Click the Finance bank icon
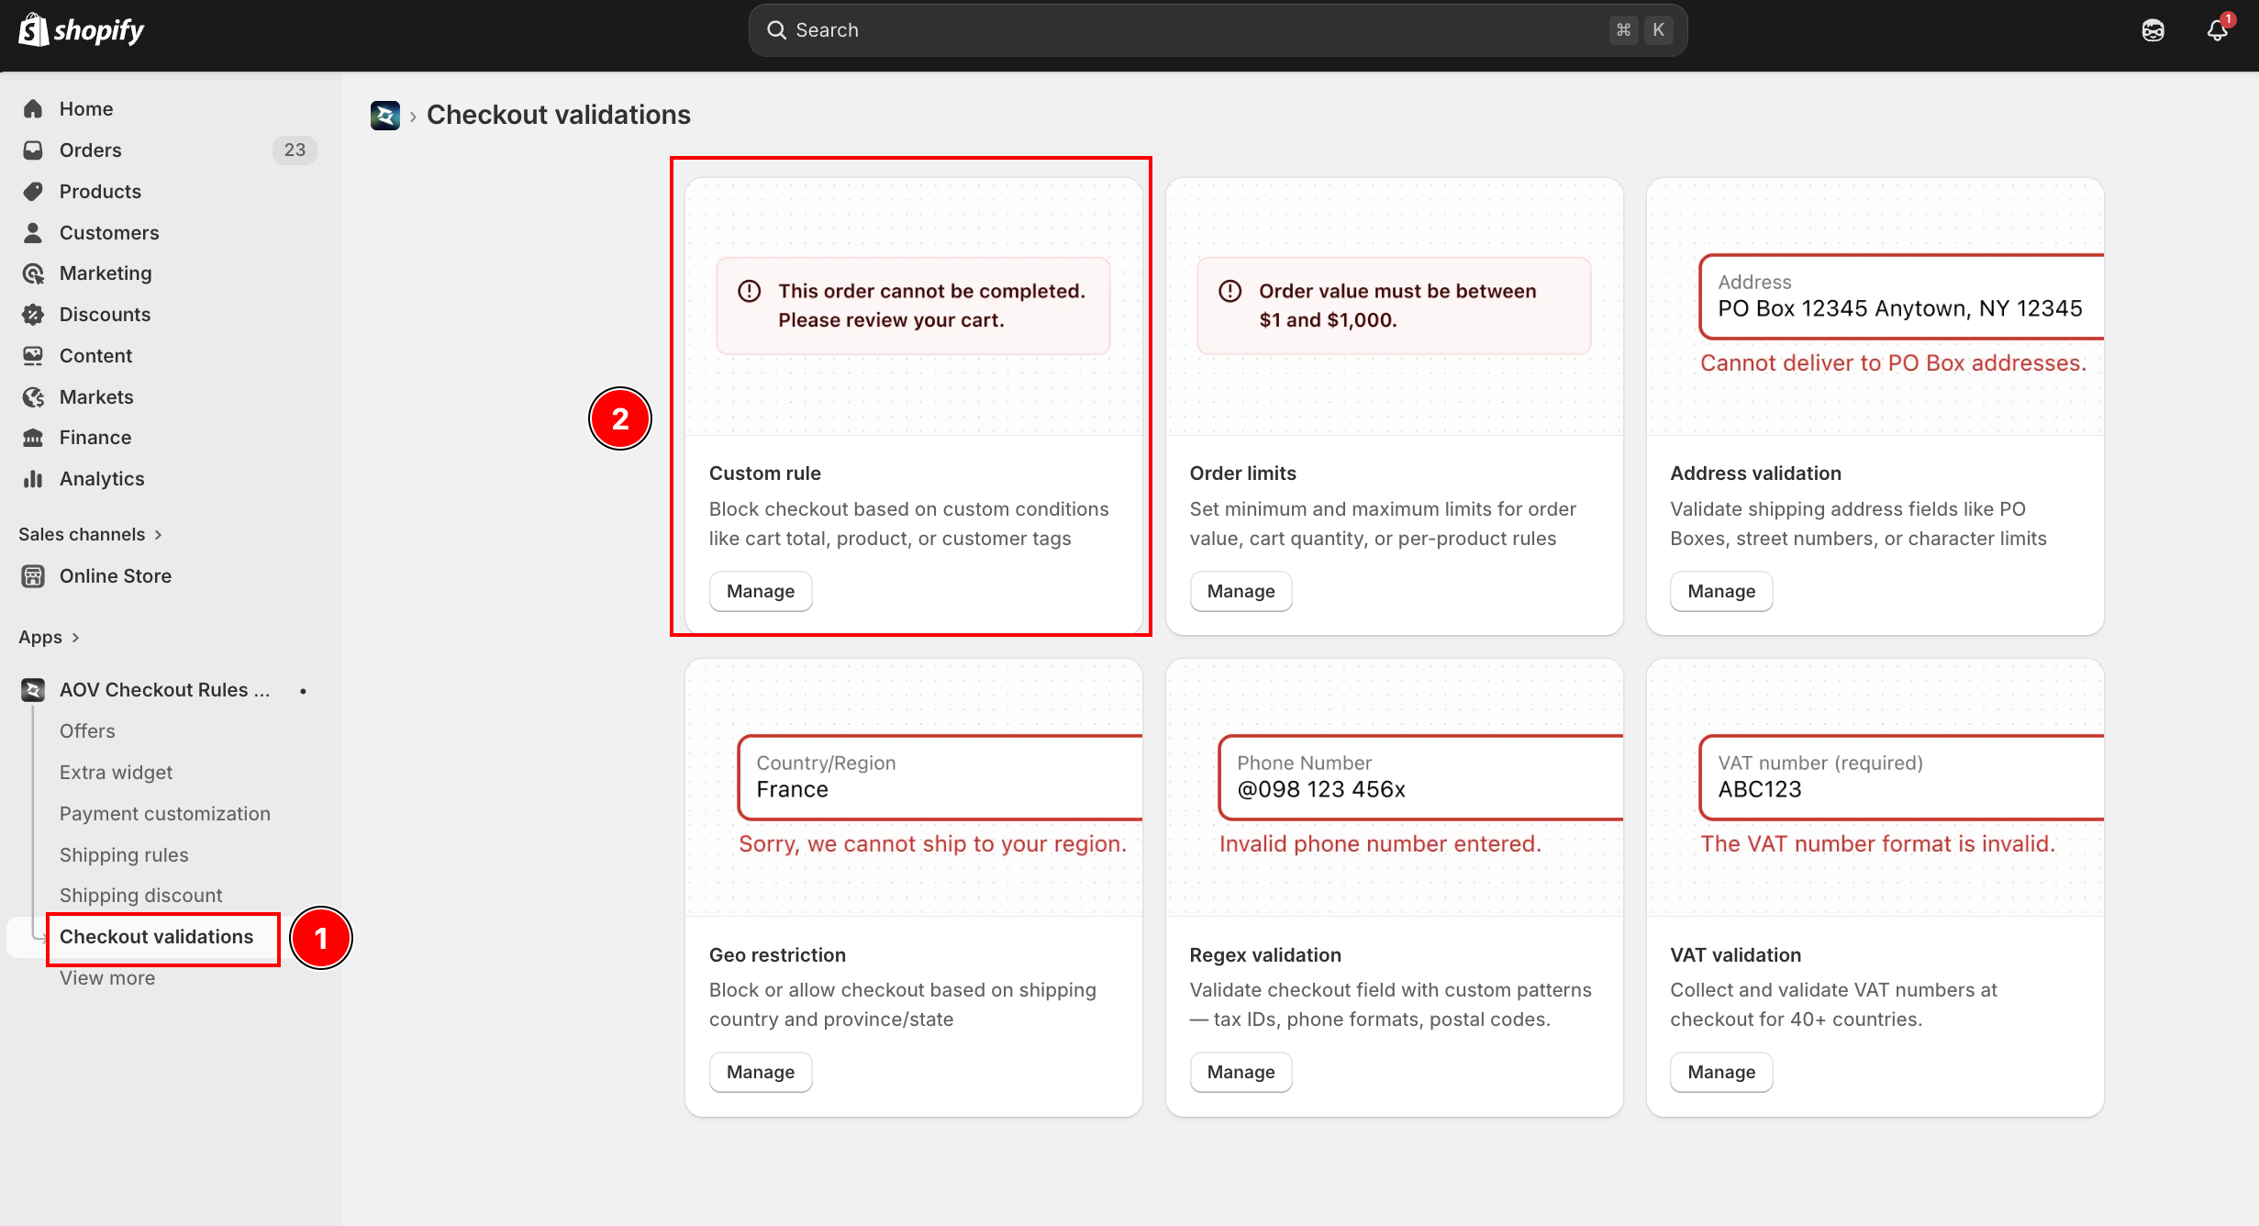This screenshot has width=2259, height=1226. [x=33, y=438]
